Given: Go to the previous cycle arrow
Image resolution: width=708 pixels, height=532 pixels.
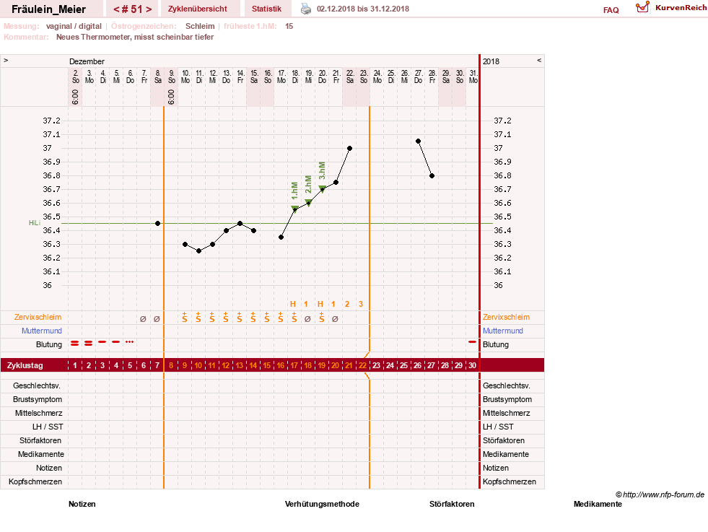Looking at the screenshot, I should tap(116, 9).
